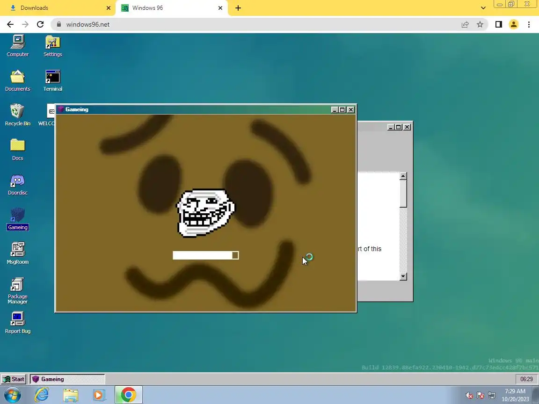539x404 pixels.
Task: Go back in browser history
Action: click(x=10, y=24)
